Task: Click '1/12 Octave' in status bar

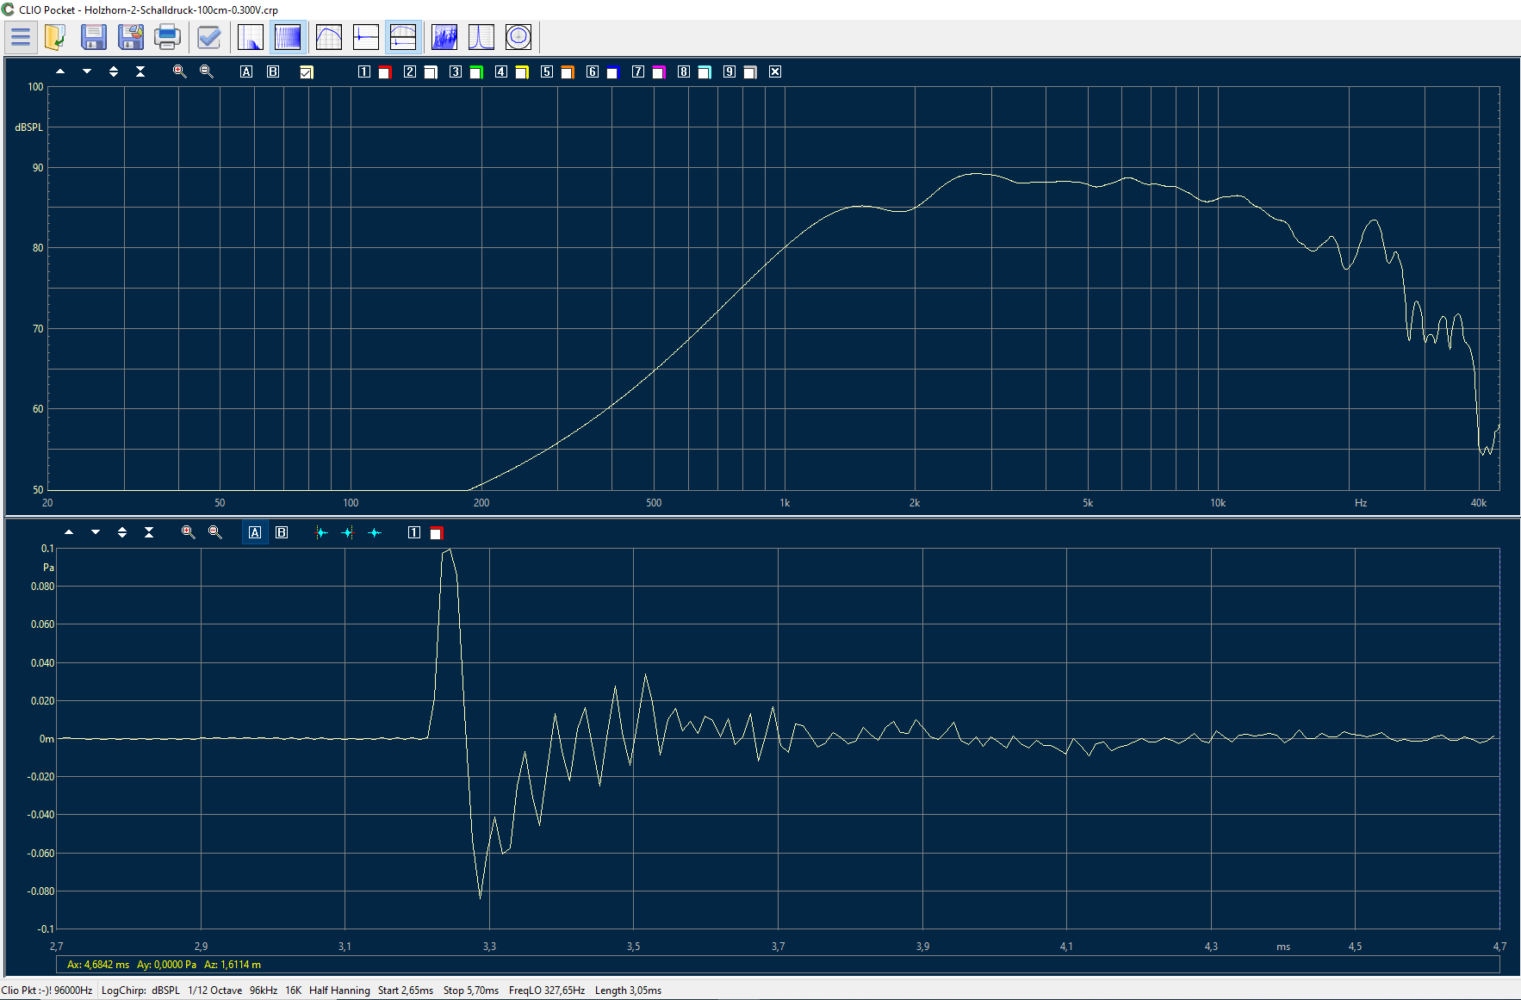Action: tap(214, 991)
